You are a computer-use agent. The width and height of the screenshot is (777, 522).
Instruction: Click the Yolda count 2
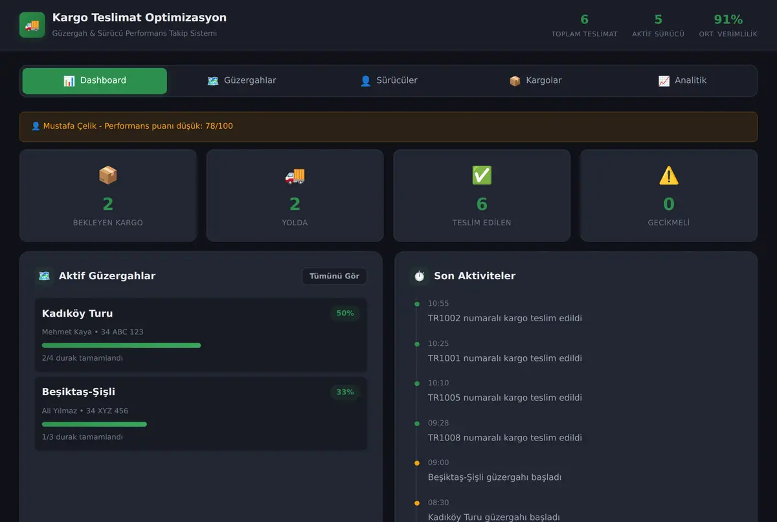(295, 205)
